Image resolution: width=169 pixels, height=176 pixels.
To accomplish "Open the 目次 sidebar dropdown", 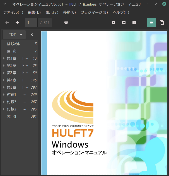I will tap(14, 35).
